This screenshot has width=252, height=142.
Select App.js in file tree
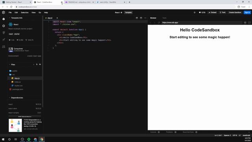click(x=25, y=78)
